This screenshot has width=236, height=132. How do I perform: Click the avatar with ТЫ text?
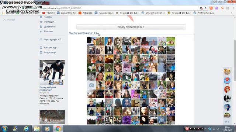109,120
